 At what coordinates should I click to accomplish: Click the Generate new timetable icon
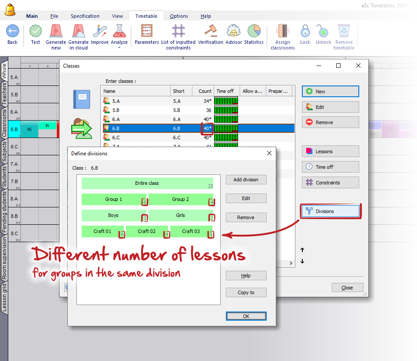56,32
